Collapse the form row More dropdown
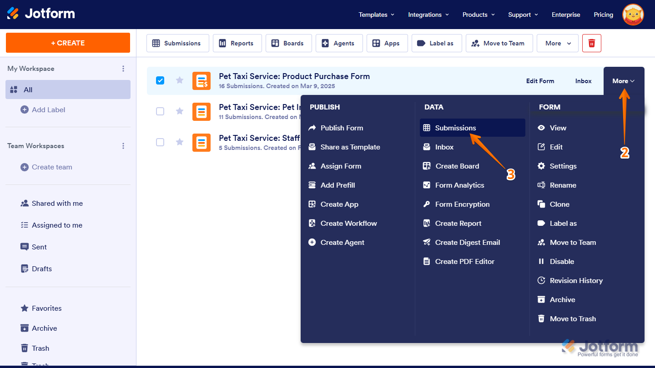The height and width of the screenshot is (368, 655). coord(624,81)
